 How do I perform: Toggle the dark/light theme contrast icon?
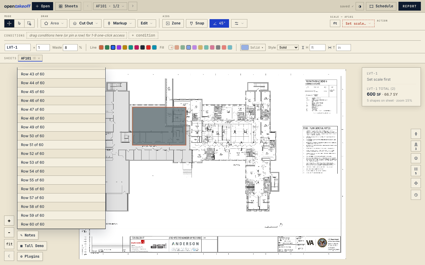359,6
